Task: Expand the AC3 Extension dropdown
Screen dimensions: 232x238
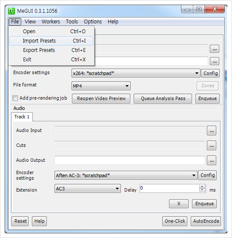Action: pos(88,189)
